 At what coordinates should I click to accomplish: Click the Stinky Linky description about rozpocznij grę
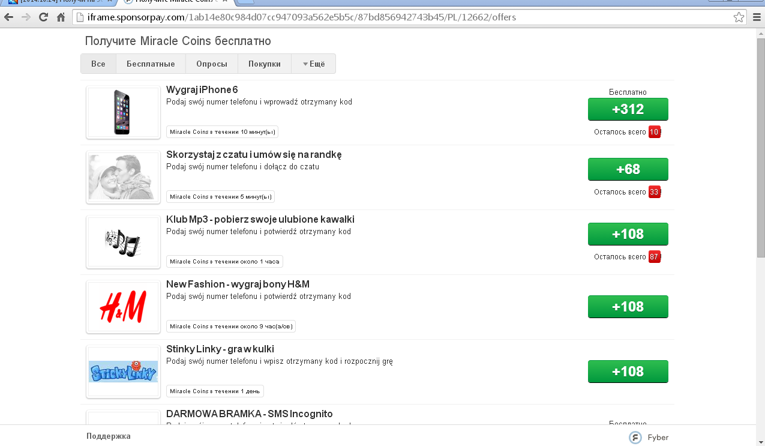tap(280, 361)
